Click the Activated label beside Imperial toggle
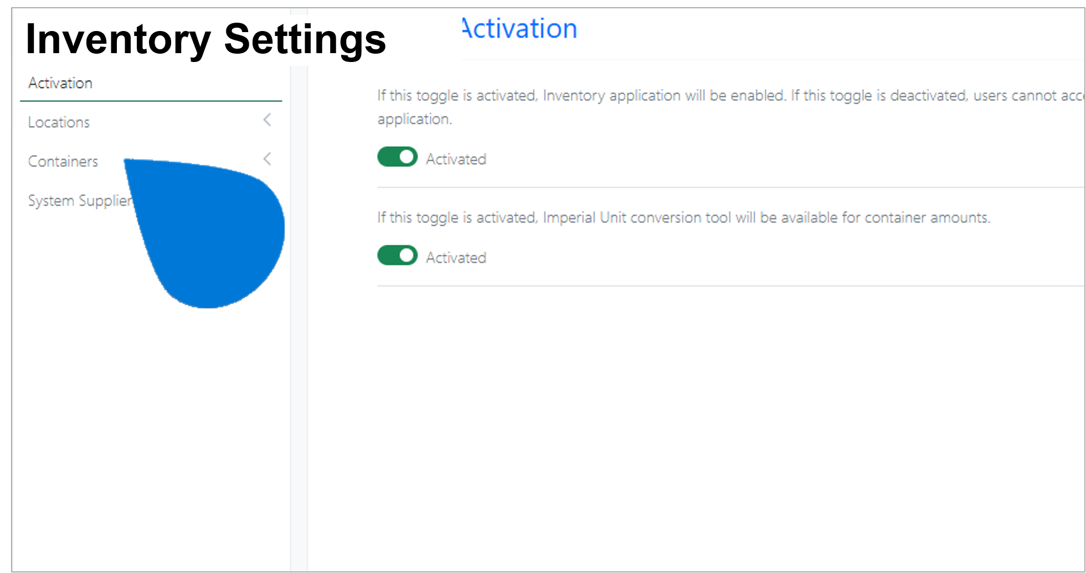 (x=456, y=258)
